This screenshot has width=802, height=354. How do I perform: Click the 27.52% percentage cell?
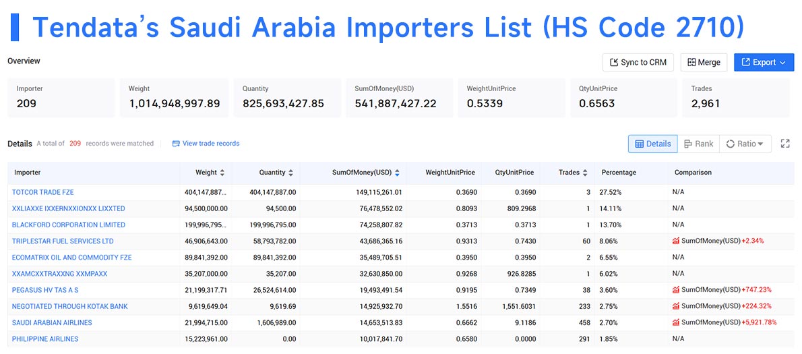(x=611, y=192)
